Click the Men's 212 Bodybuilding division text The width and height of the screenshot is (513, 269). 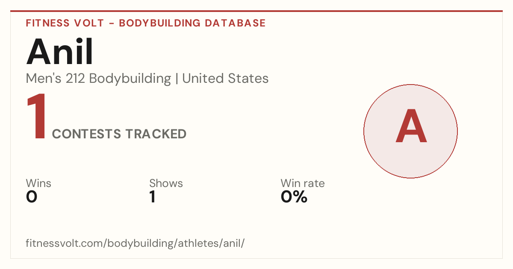point(98,79)
